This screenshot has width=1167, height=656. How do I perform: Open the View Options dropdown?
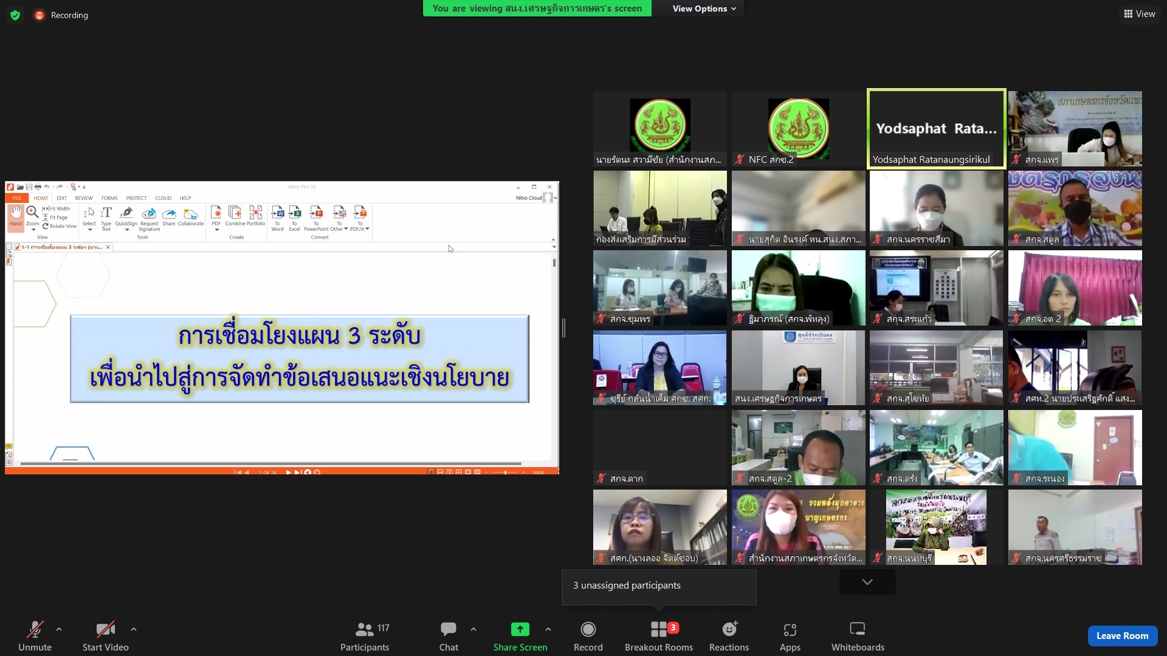704,9
